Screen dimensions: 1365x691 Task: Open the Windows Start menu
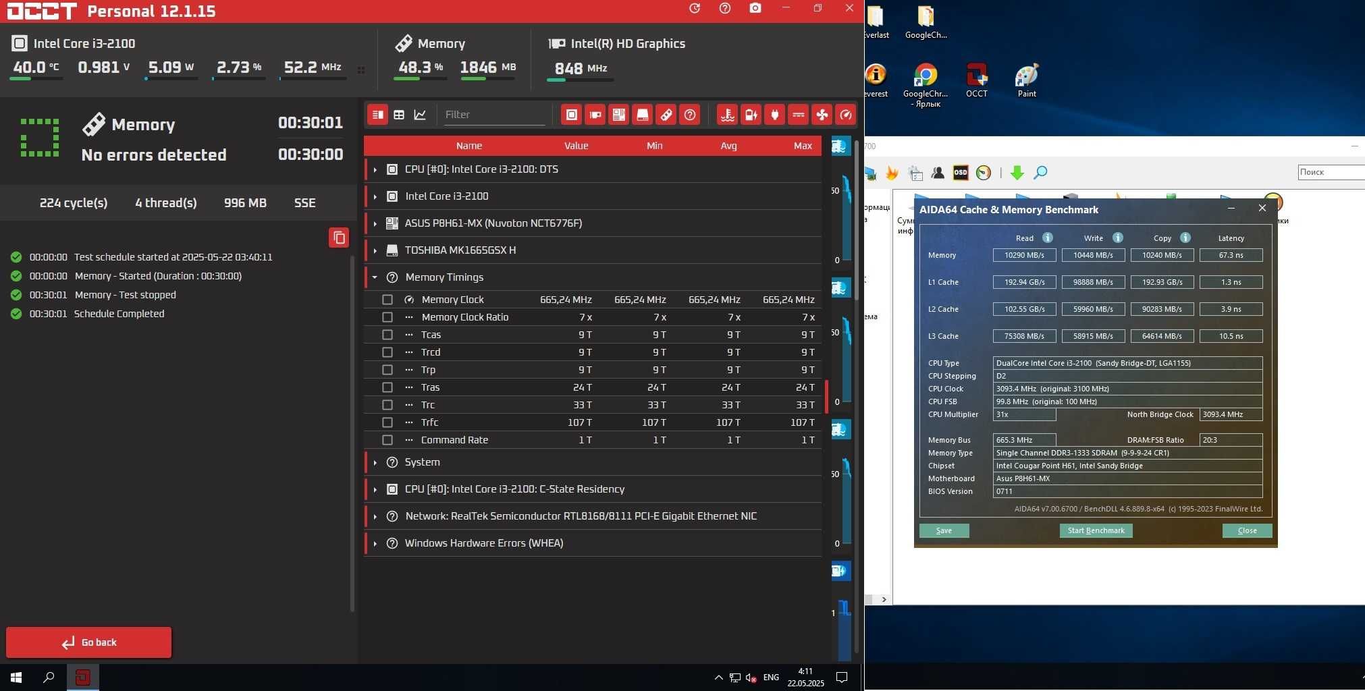click(16, 678)
